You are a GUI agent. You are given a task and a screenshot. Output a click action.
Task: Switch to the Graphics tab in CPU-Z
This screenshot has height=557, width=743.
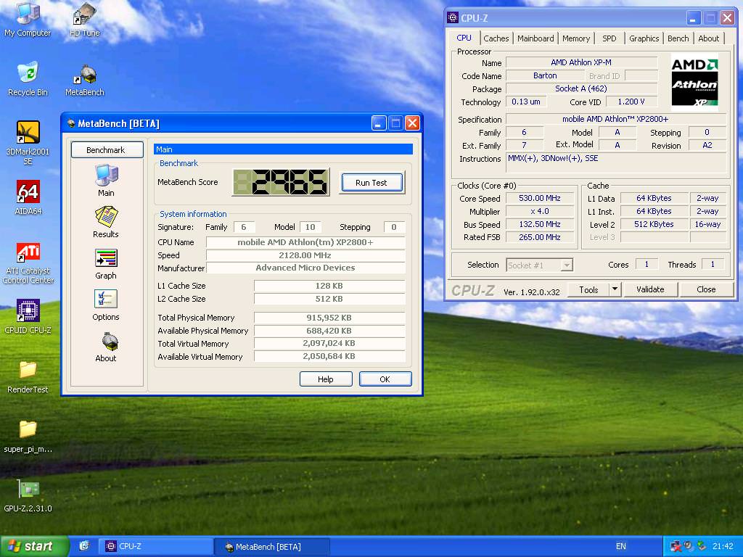644,38
